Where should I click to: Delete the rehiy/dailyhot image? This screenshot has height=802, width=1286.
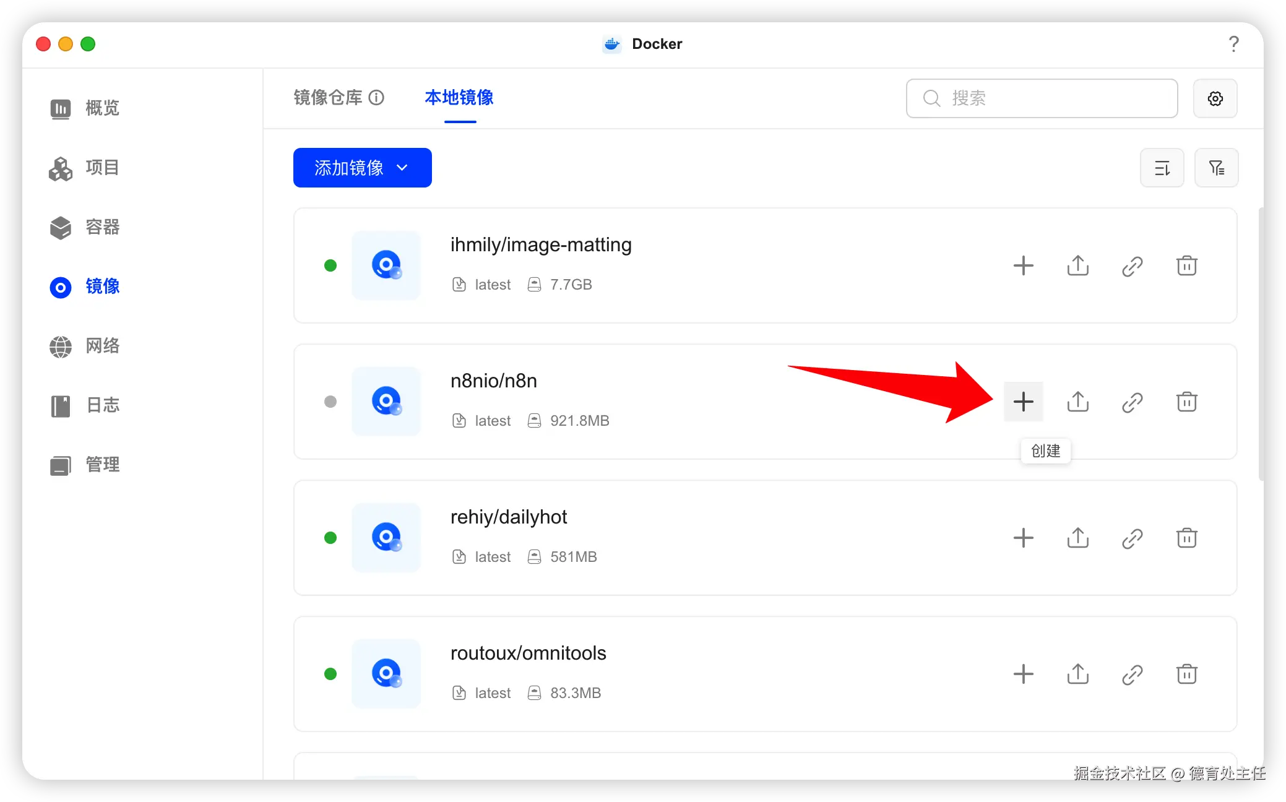point(1186,538)
